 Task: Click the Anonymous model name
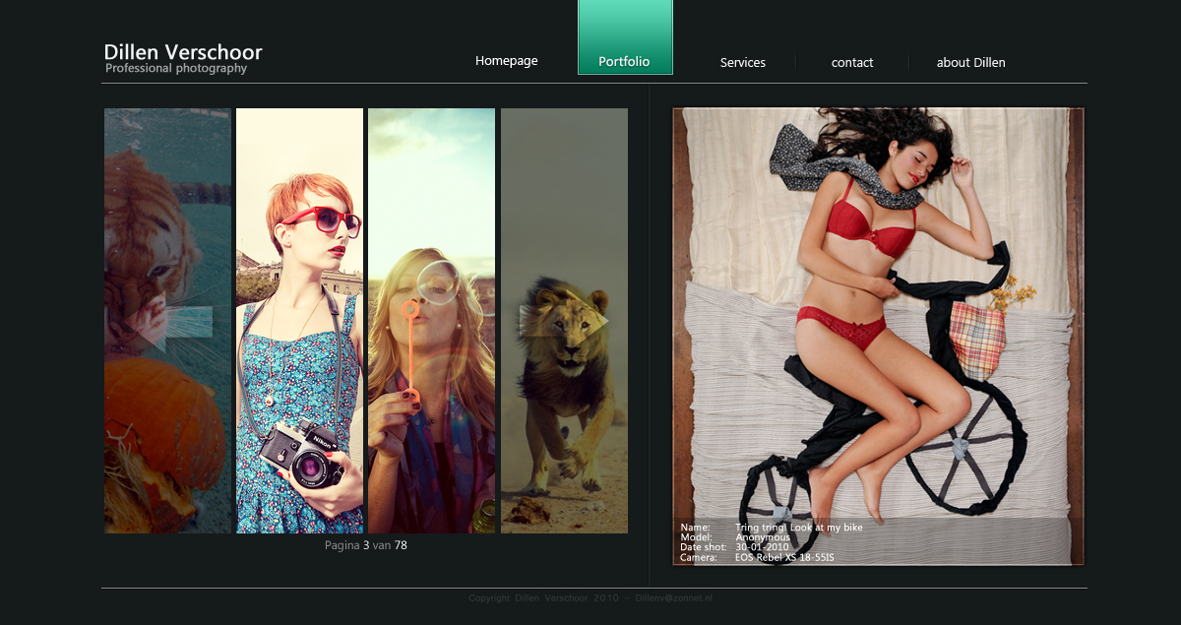(x=763, y=537)
